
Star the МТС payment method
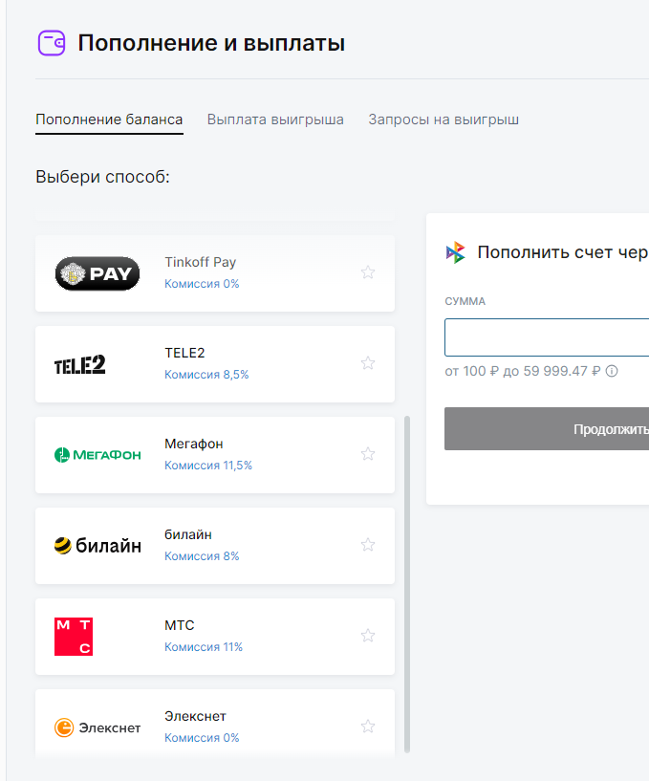pos(368,636)
